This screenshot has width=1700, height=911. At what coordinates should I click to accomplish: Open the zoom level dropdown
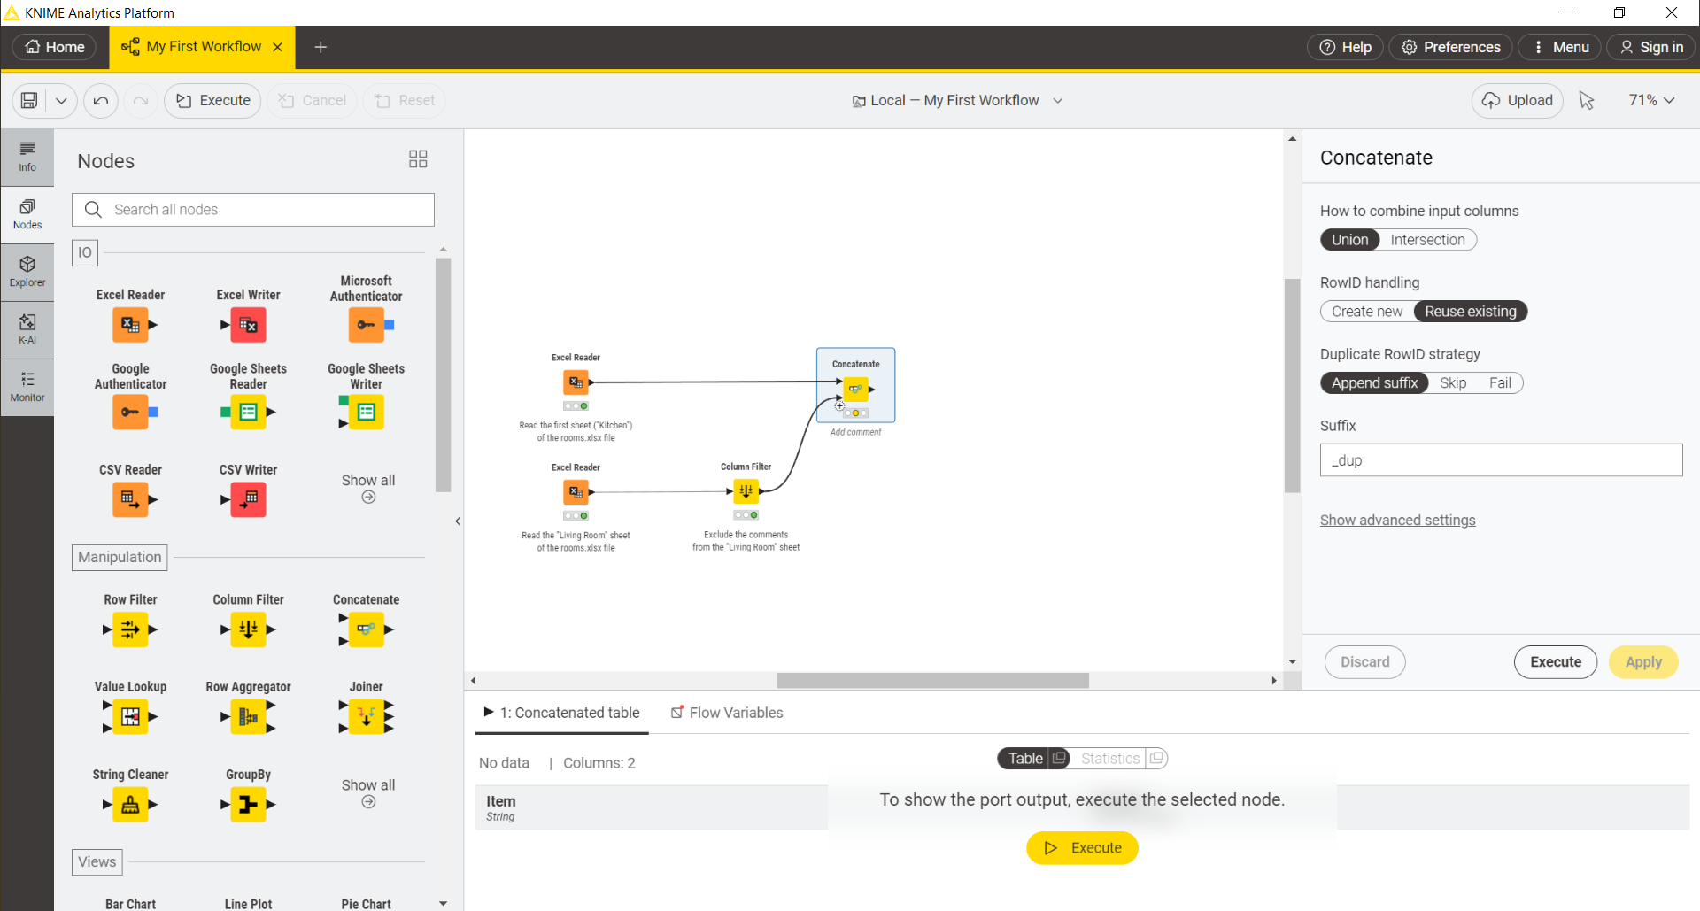click(x=1650, y=100)
